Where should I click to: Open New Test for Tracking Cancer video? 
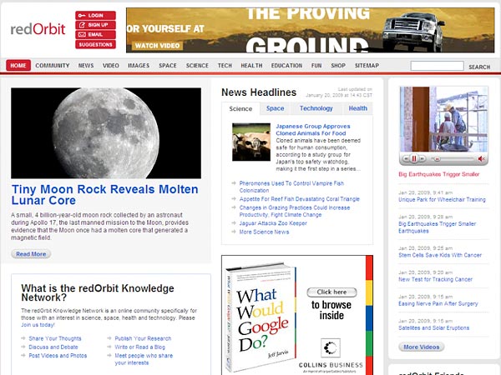tap(435, 279)
